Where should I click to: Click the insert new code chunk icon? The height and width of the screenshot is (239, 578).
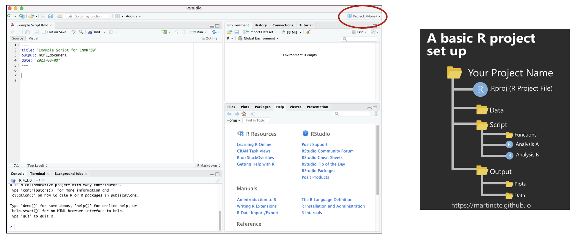(165, 32)
